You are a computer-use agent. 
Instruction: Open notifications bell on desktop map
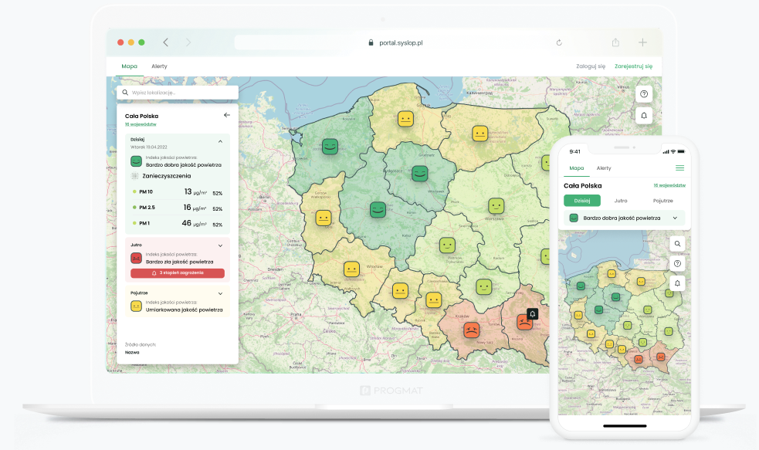click(x=645, y=115)
